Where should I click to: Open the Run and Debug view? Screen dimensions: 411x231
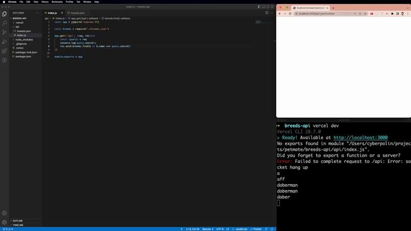tap(4, 42)
